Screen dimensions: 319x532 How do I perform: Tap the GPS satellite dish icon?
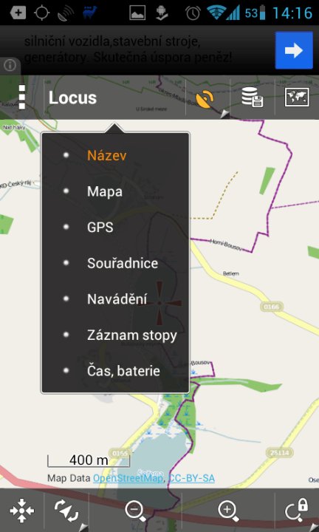point(206,99)
